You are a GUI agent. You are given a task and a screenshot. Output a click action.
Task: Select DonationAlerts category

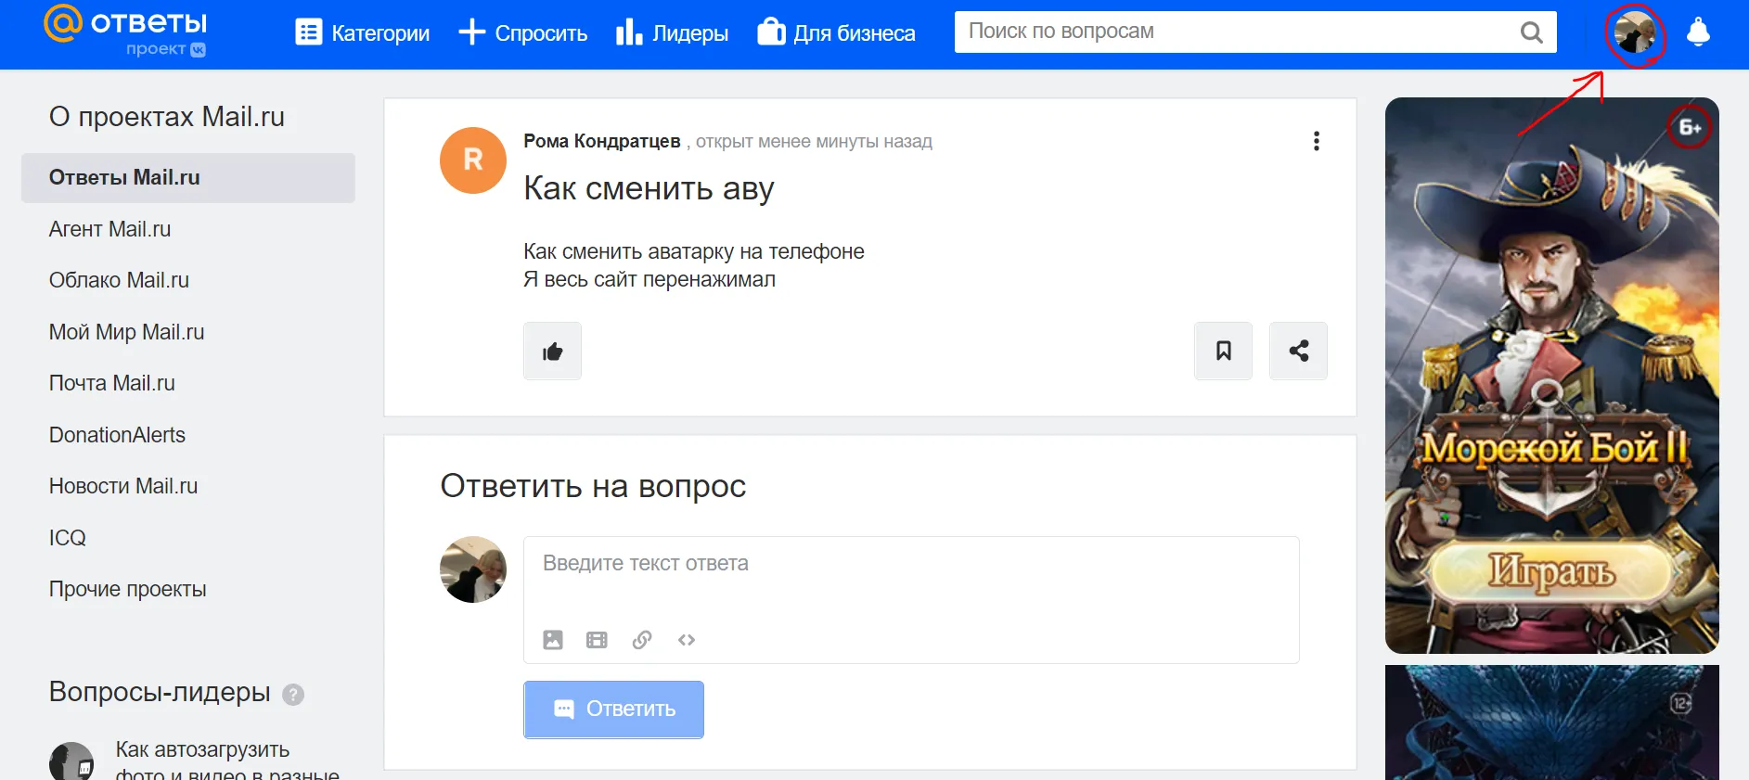pyautogui.click(x=117, y=435)
